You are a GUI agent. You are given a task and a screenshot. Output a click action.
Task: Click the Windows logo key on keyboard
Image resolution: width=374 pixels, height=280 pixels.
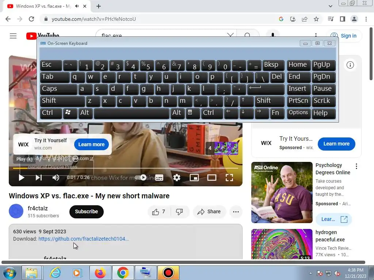(70, 113)
